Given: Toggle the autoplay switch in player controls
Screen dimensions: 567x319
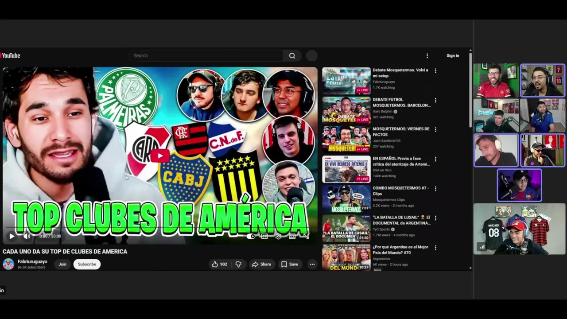Looking at the screenshot, I should pos(252,236).
